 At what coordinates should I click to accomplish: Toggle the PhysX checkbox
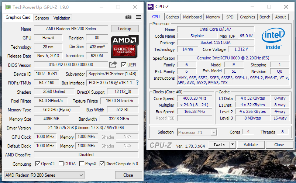[82, 163]
